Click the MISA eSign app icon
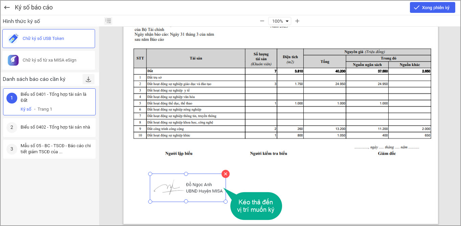 click(13, 60)
